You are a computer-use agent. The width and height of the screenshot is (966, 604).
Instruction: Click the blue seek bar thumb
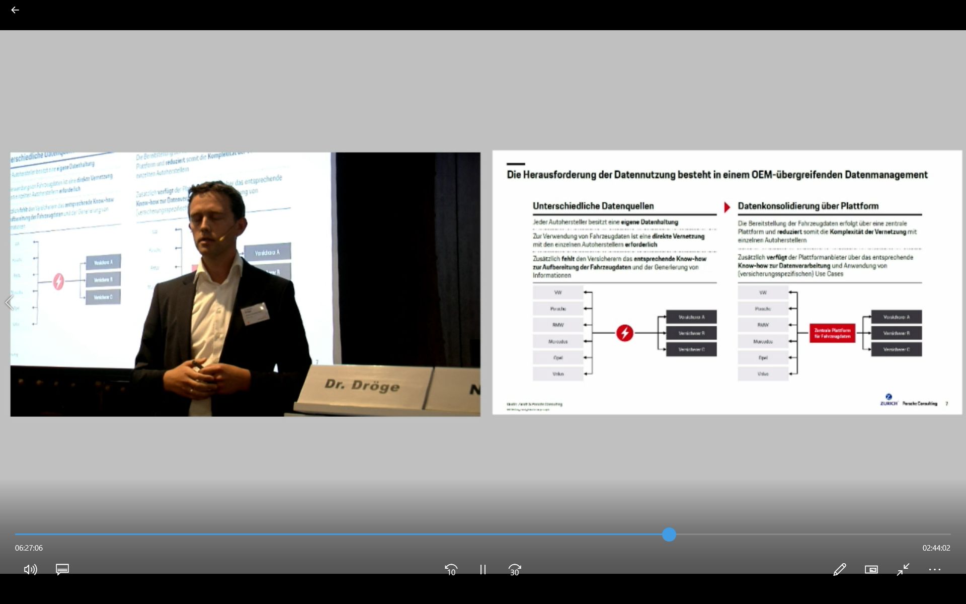point(669,535)
